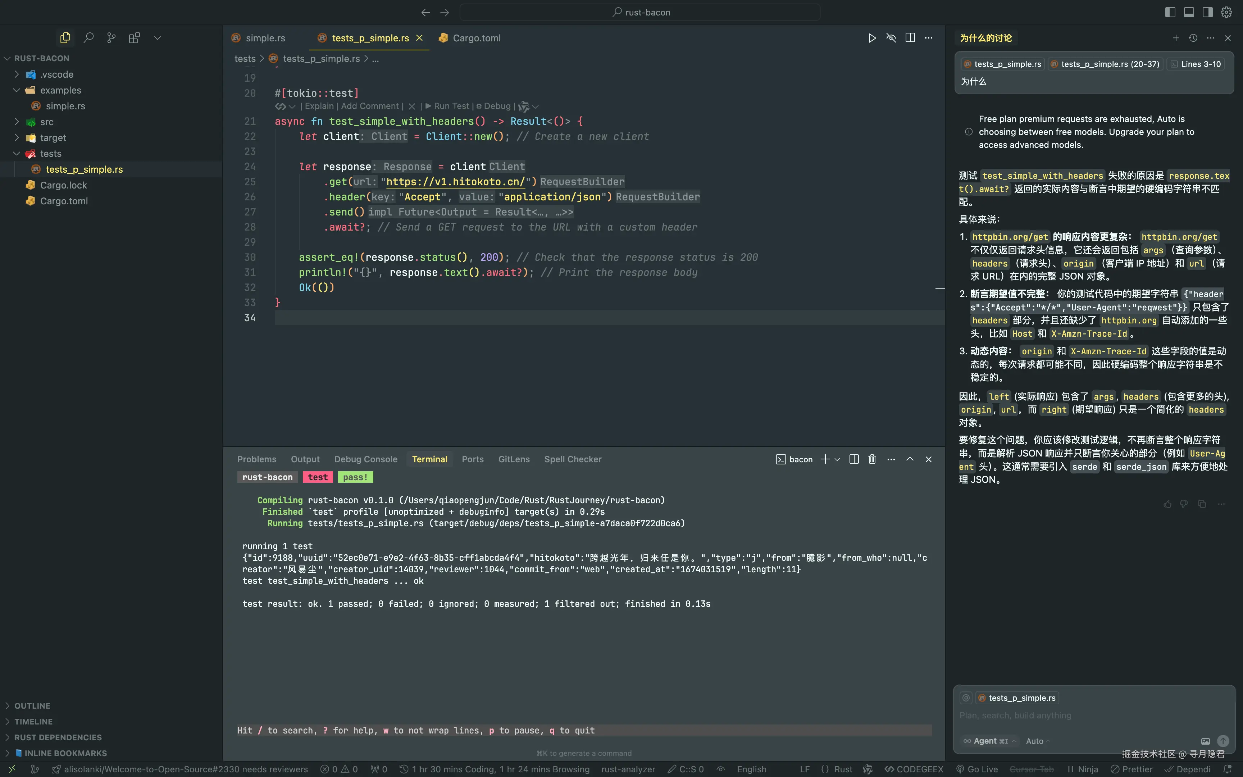This screenshot has width=1243, height=777.
Task: Open the Source Control icon
Action: click(111, 37)
